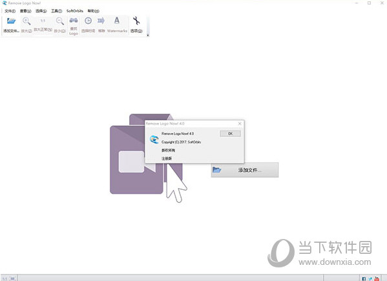
Task: Click the fit-view icon beside 1:1 in status bar
Action: pyautogui.click(x=12, y=279)
